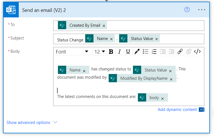Viewport: 214px width, 138px height.
Task: Remove Name token from email body
Action: pyautogui.click(x=84, y=71)
